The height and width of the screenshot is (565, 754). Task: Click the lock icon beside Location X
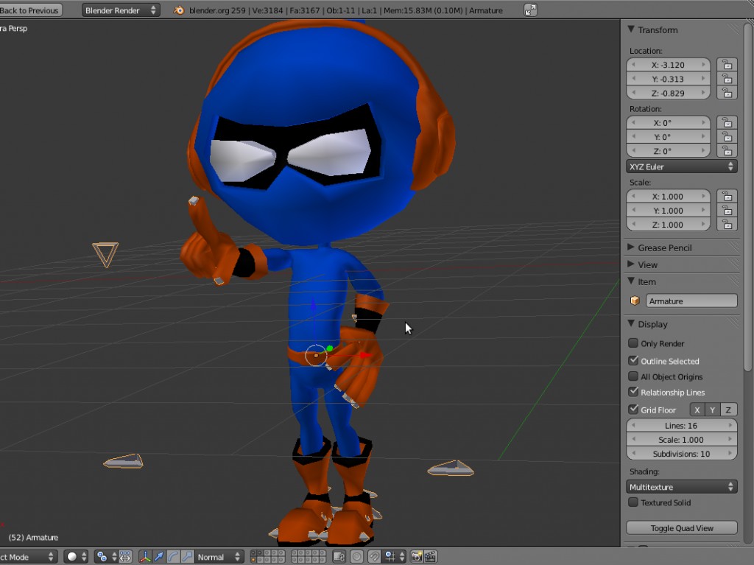726,65
